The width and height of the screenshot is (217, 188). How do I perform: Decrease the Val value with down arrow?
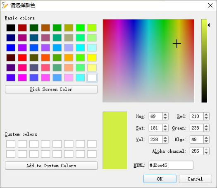(165, 141)
